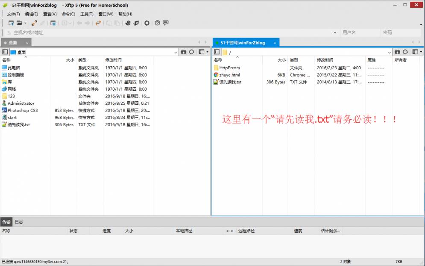Viewport: 425px width, 266px height.
Task: Click the Help question mark icon
Action: [x=157, y=23]
